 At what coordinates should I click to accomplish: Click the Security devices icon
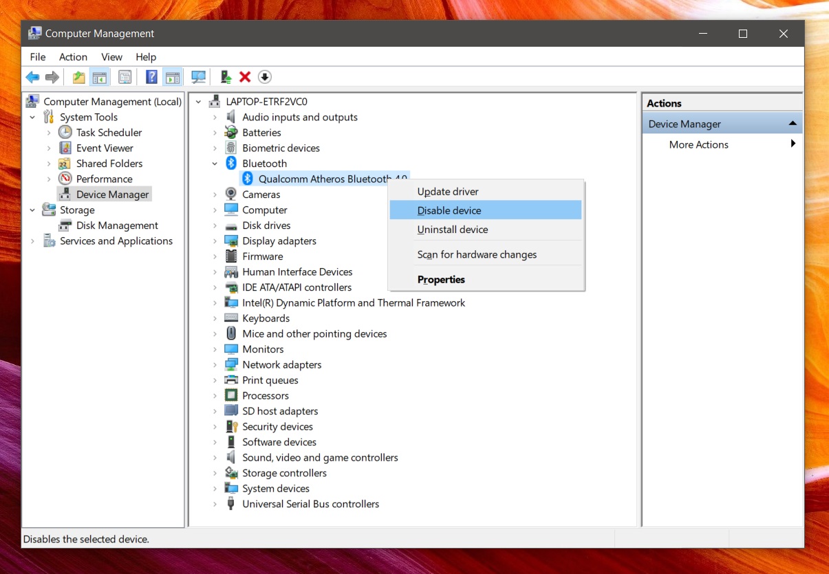point(231,426)
